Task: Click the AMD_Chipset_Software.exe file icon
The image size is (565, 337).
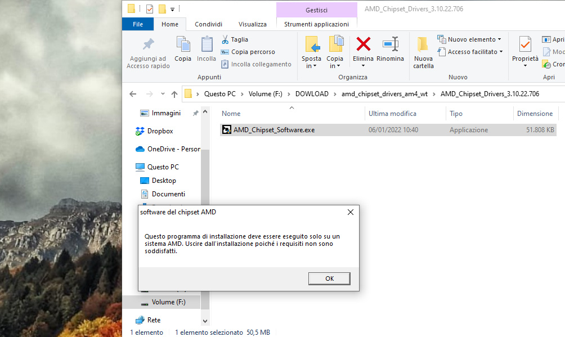Action: pyautogui.click(x=227, y=130)
